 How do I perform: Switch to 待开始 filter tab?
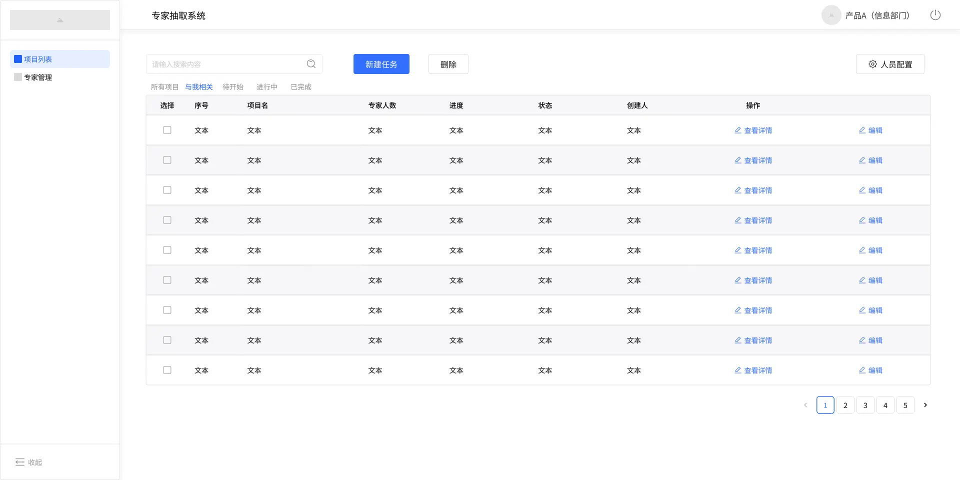click(233, 87)
